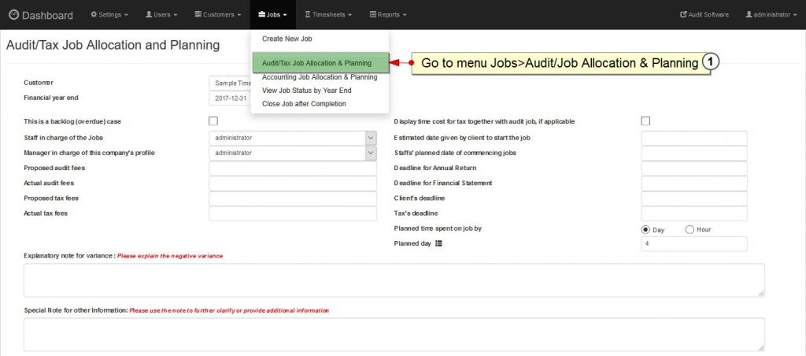Tick the backlog (overdue) case checkbox

pos(213,121)
